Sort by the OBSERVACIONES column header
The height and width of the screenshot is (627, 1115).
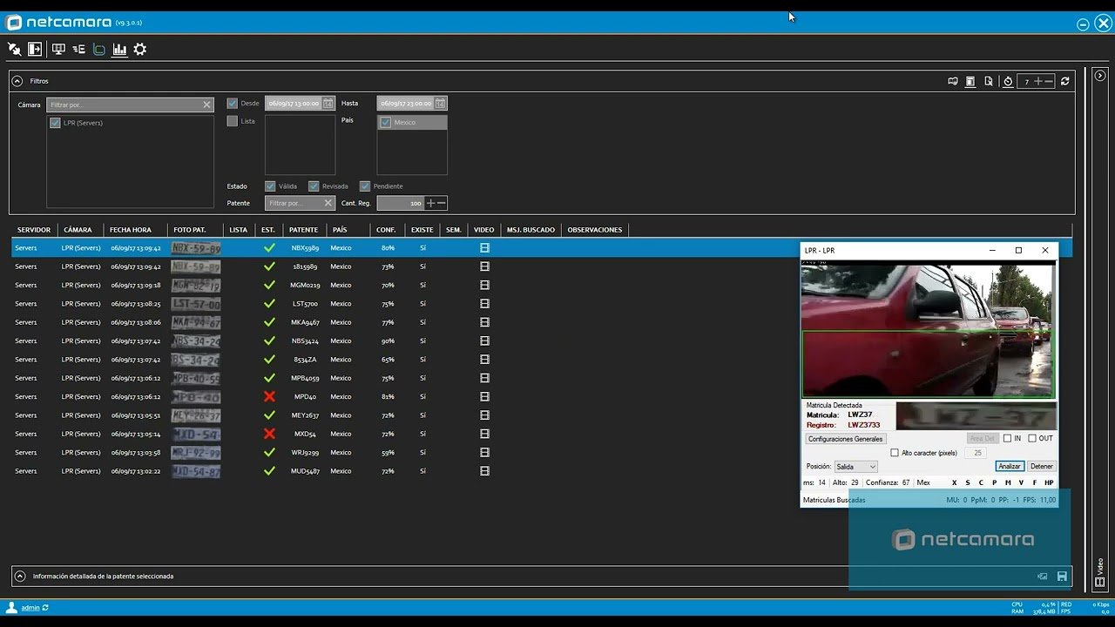coord(595,230)
